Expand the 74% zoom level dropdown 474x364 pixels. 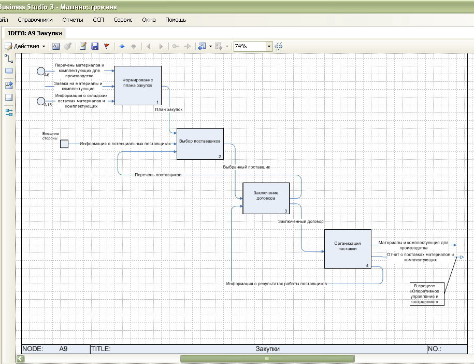coord(269,46)
